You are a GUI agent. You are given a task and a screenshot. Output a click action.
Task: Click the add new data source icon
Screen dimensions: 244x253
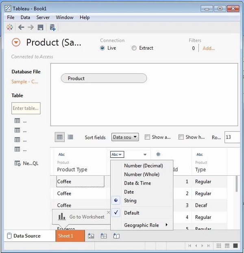(x=52, y=27)
